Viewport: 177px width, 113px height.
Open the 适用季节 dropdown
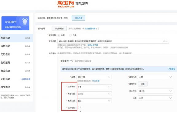click(94, 87)
